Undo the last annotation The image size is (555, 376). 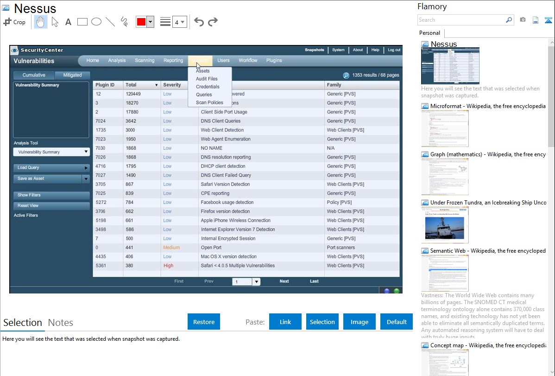[x=199, y=22]
